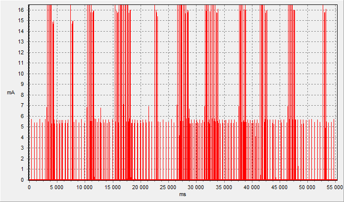Viewport: 344px width, 202px height.
Task: Click the 15 000 ms x-axis label
Action: pyautogui.click(x=113, y=187)
